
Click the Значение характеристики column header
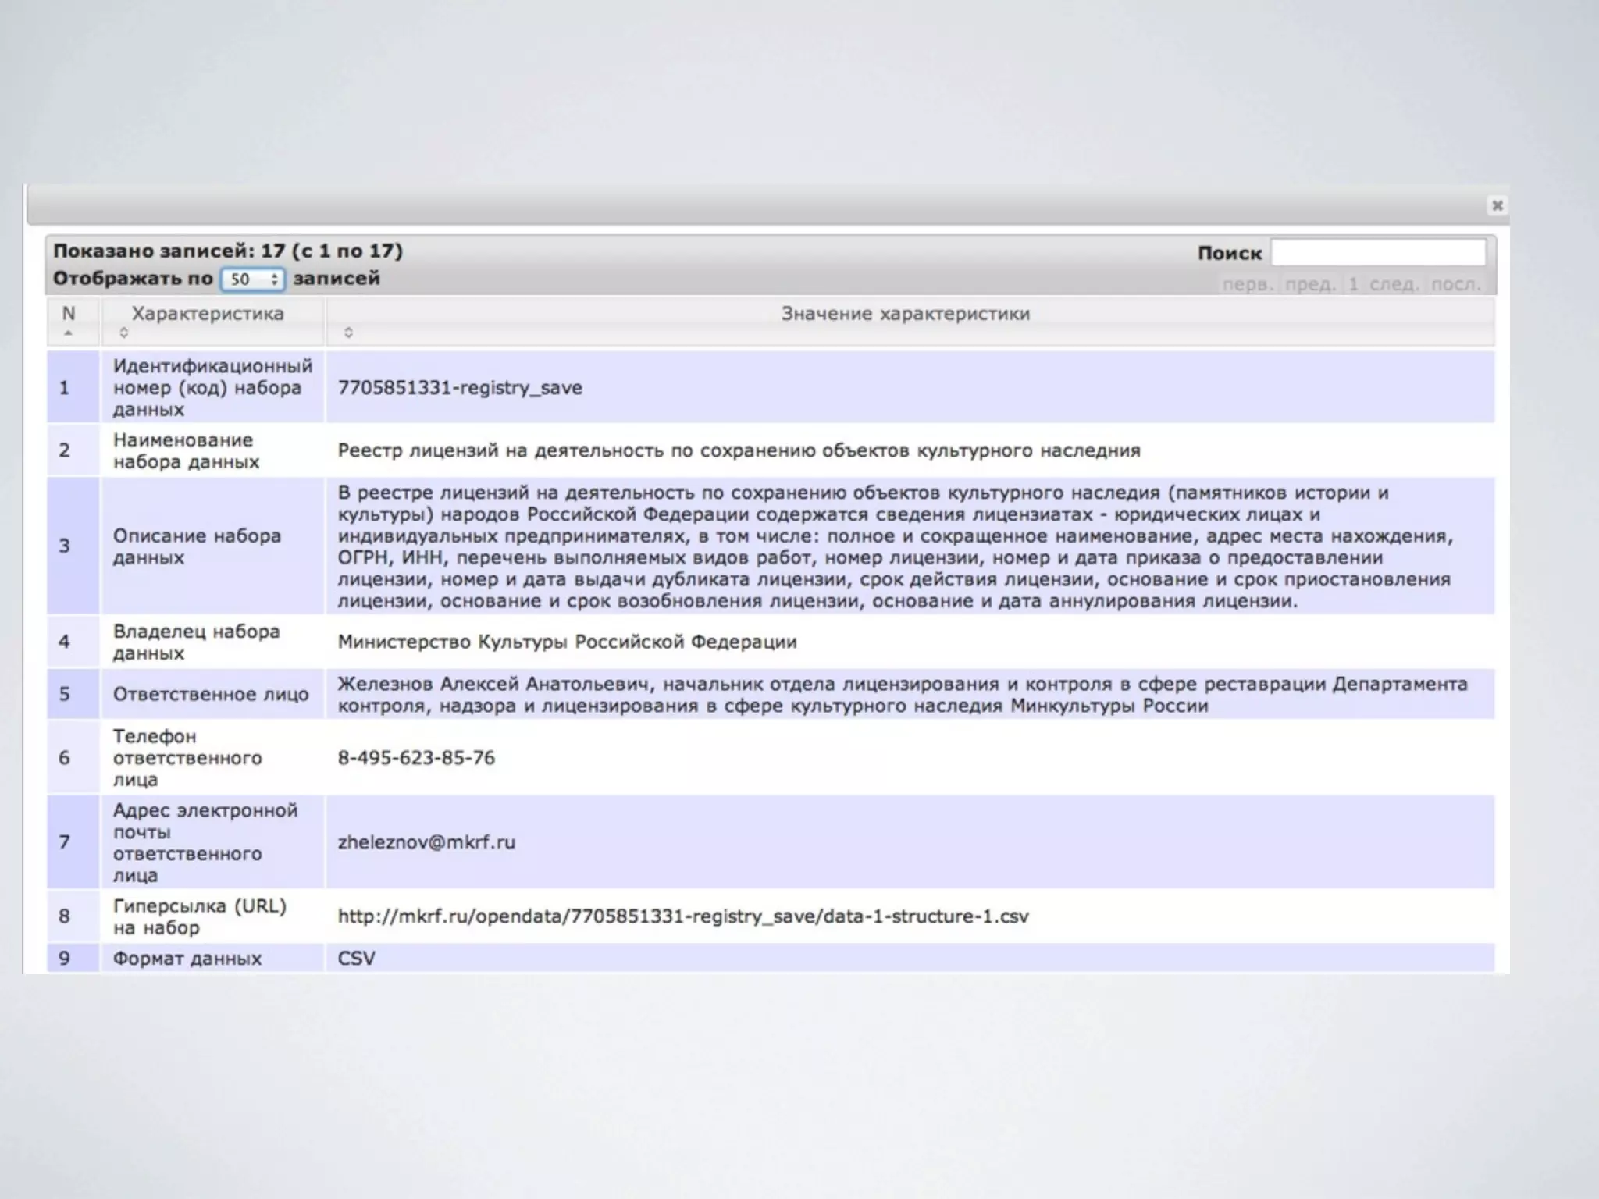905,314
